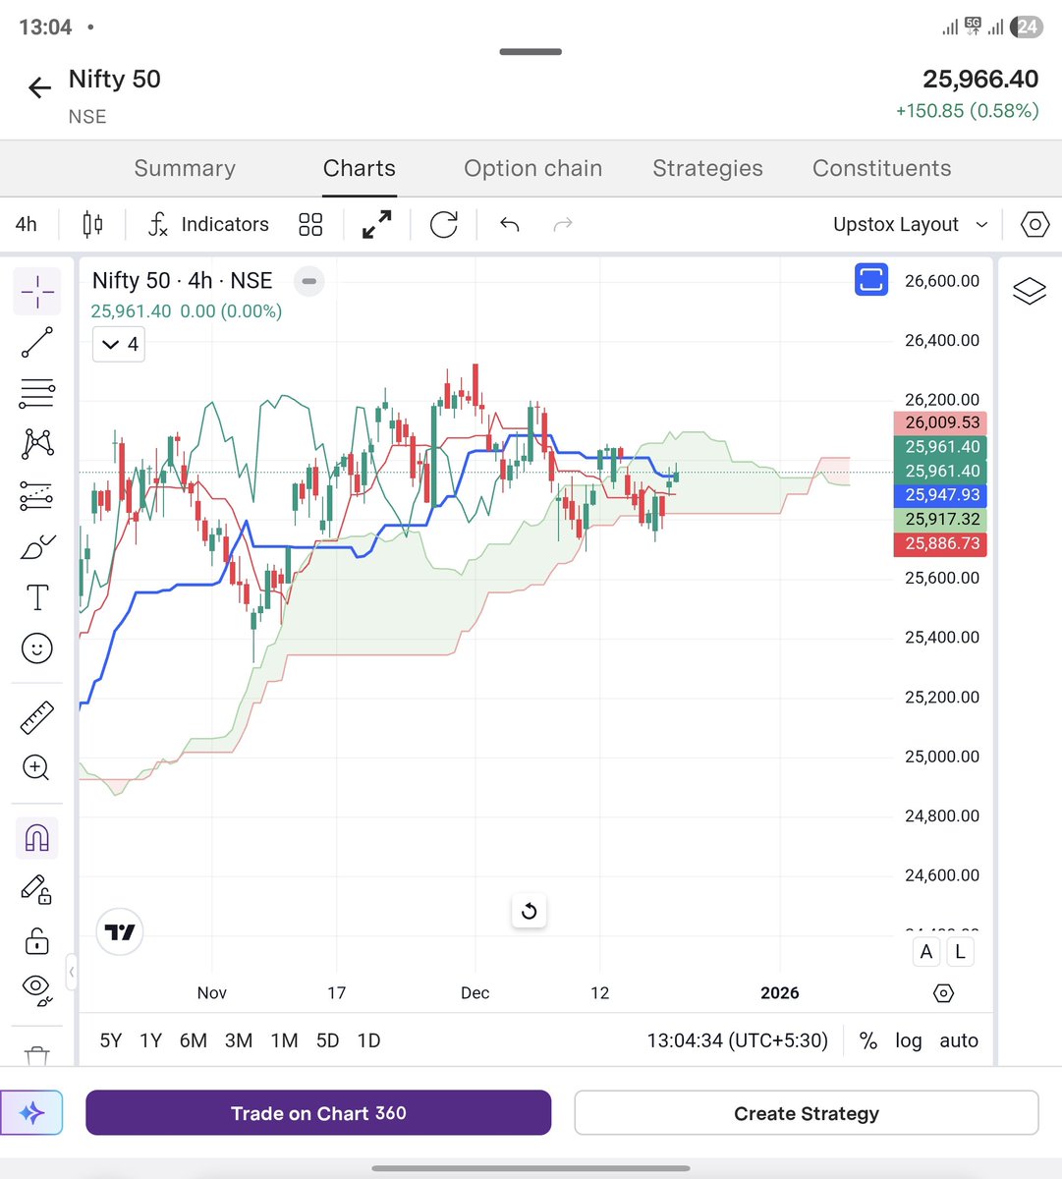
Task: Tap the sheet handle bar at top
Action: click(x=531, y=52)
